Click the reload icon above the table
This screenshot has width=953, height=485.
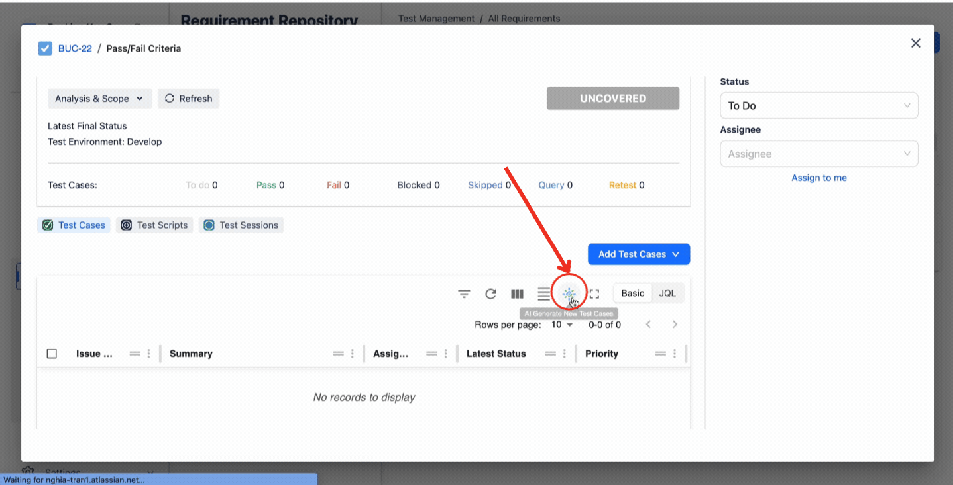point(490,294)
